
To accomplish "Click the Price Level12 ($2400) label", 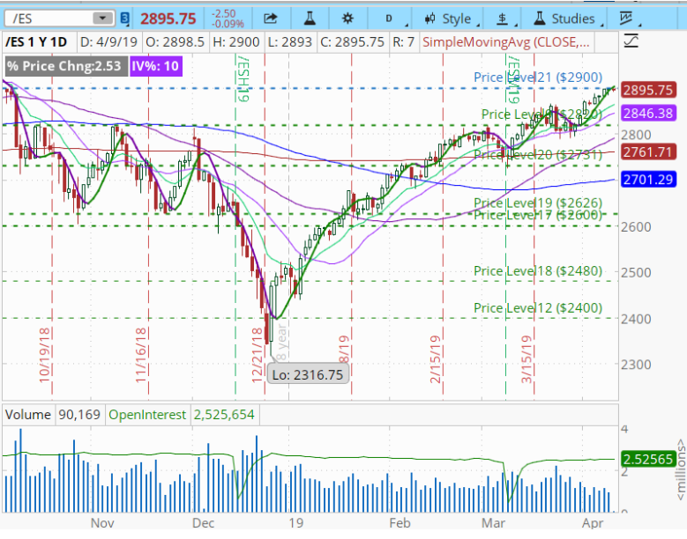I will pyautogui.click(x=538, y=308).
